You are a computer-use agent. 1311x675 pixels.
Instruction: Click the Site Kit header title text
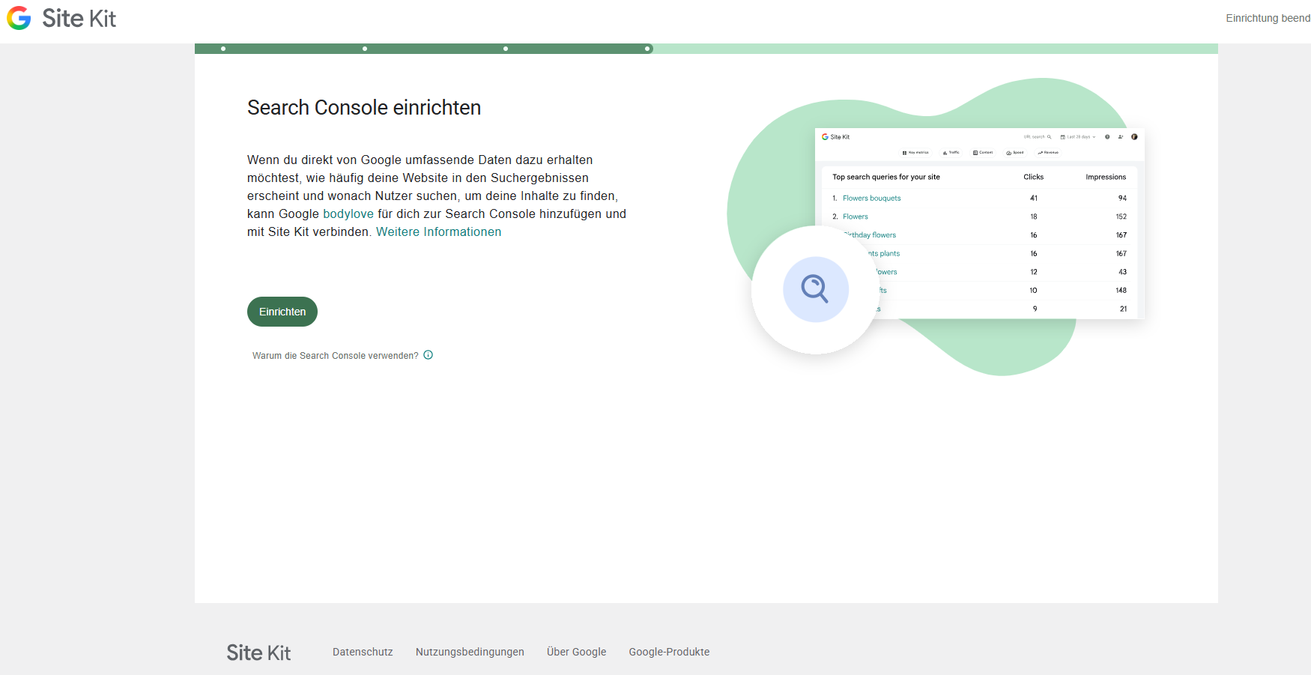pyautogui.click(x=79, y=18)
